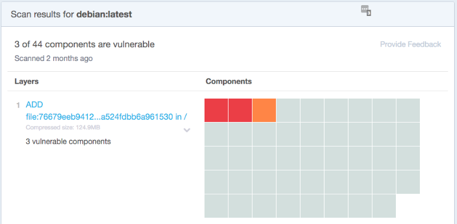Click the first gray square in the second row
The image size is (457, 224).
pyautogui.click(x=217, y=134)
